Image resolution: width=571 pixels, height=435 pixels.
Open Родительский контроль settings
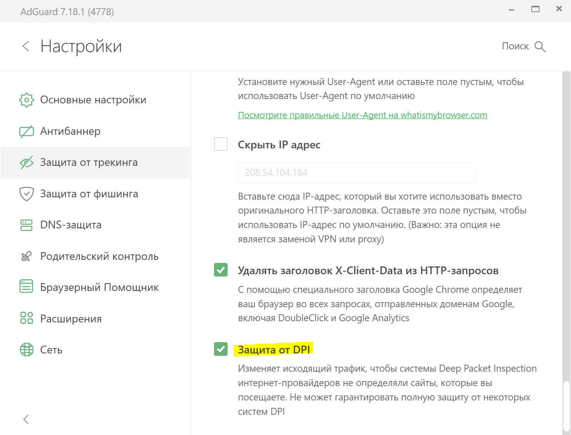click(x=95, y=256)
